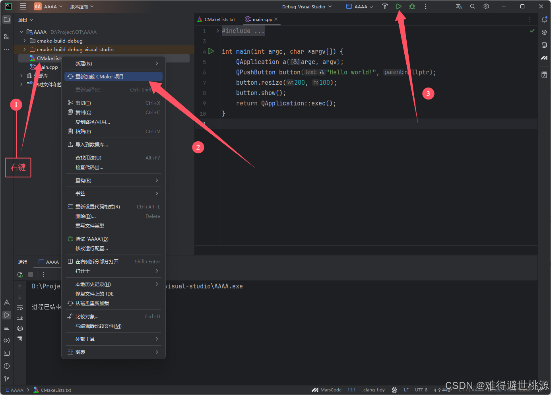Choose 比较对象
Screen dimensions: 551x395
(x=113, y=317)
